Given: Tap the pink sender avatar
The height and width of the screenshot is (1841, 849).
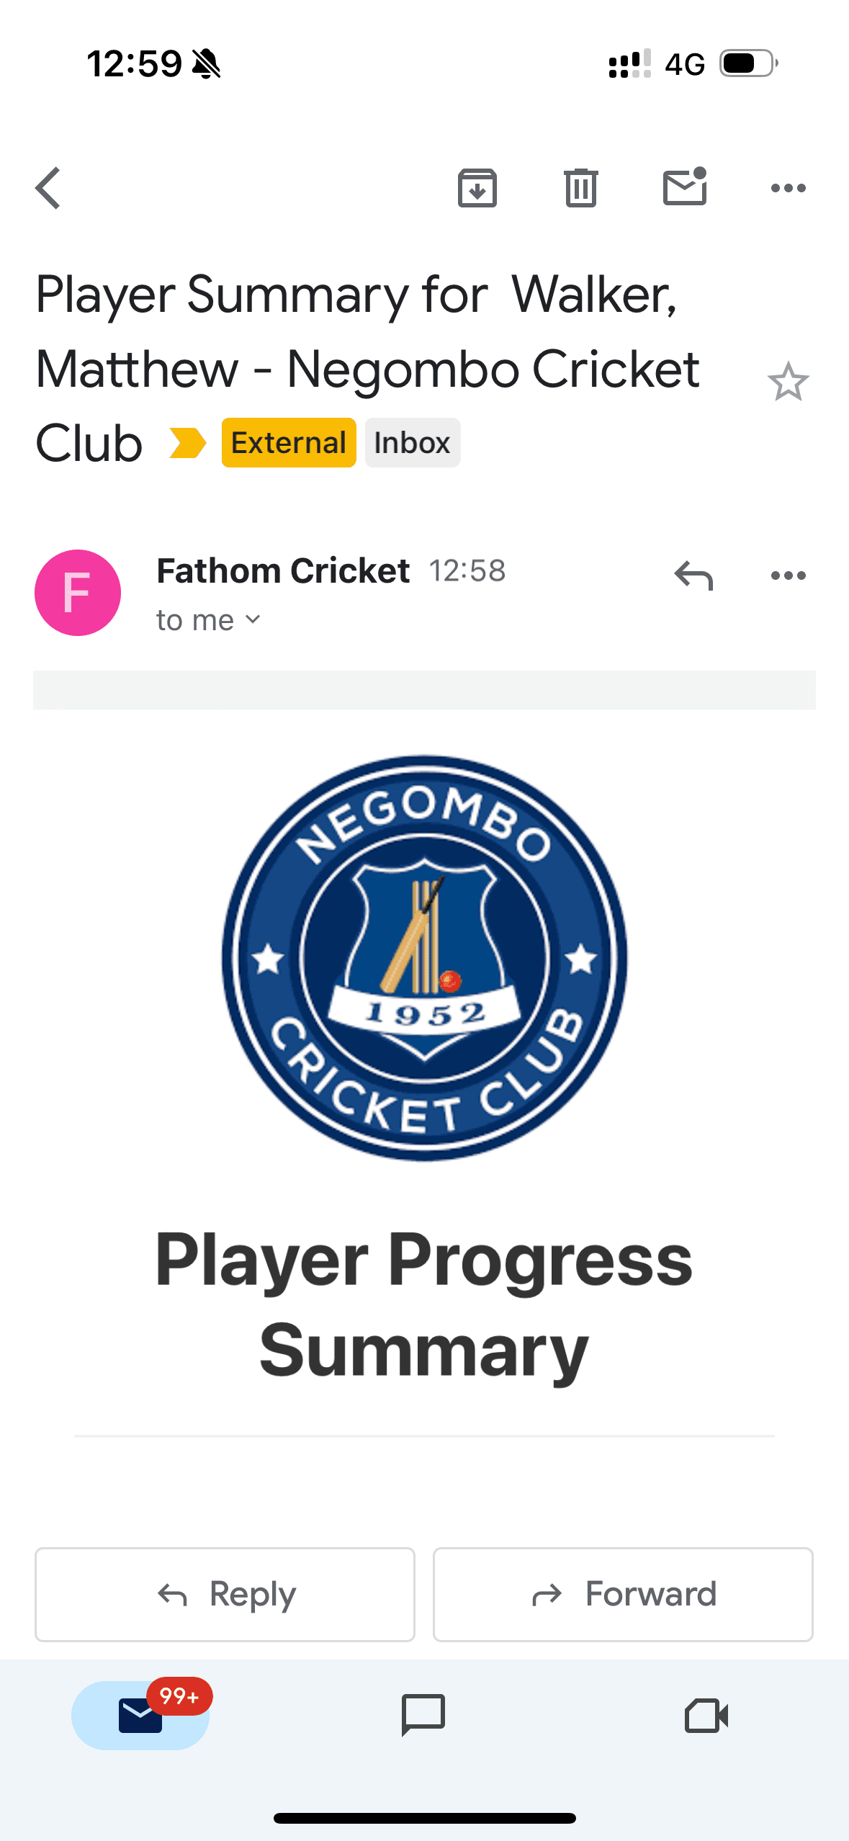Looking at the screenshot, I should pos(78,592).
